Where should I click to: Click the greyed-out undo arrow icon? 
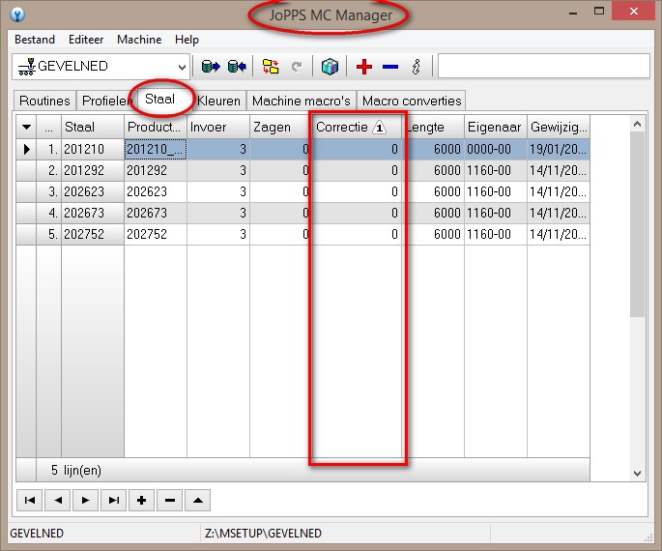click(x=297, y=67)
